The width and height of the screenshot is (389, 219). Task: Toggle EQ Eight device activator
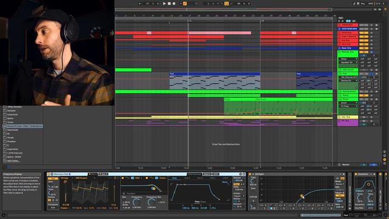250,175
